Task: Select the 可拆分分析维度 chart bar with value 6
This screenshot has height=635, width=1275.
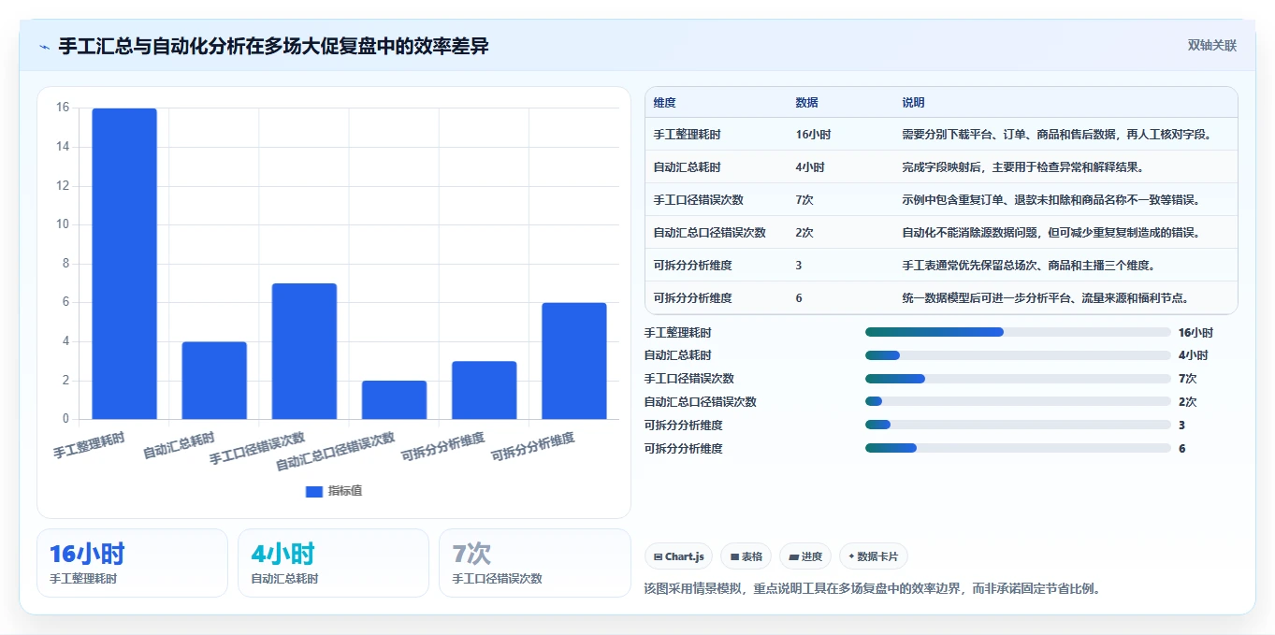Action: 573,361
